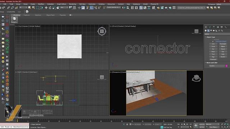The image size is (230, 129).
Task: Toggle the Angle Snap button
Action: (92, 8)
